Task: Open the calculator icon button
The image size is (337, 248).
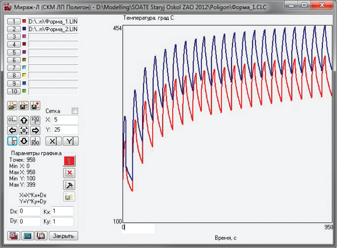Action: (27, 236)
